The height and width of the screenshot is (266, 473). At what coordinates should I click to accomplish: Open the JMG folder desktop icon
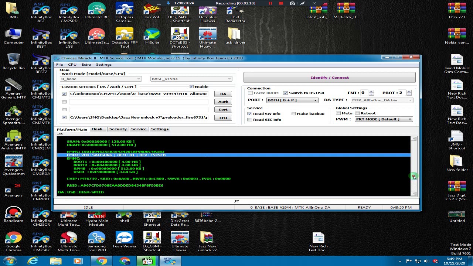pos(13,11)
